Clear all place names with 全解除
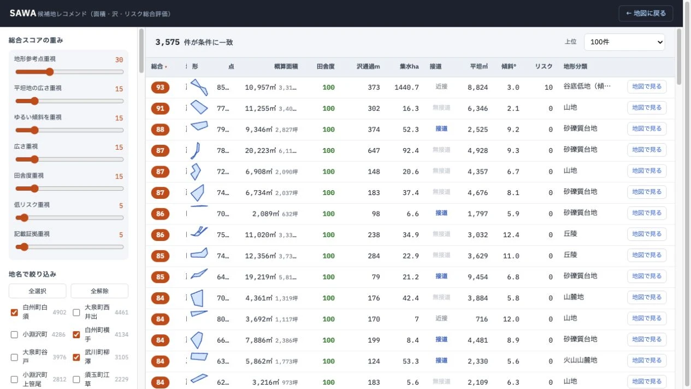Screen dimensions: 691x389 (99, 291)
